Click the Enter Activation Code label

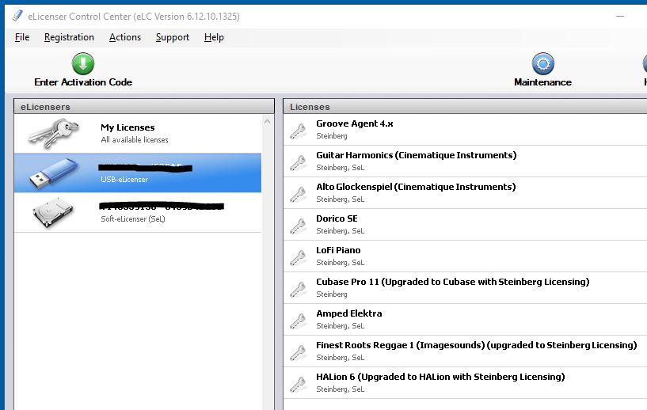83,82
